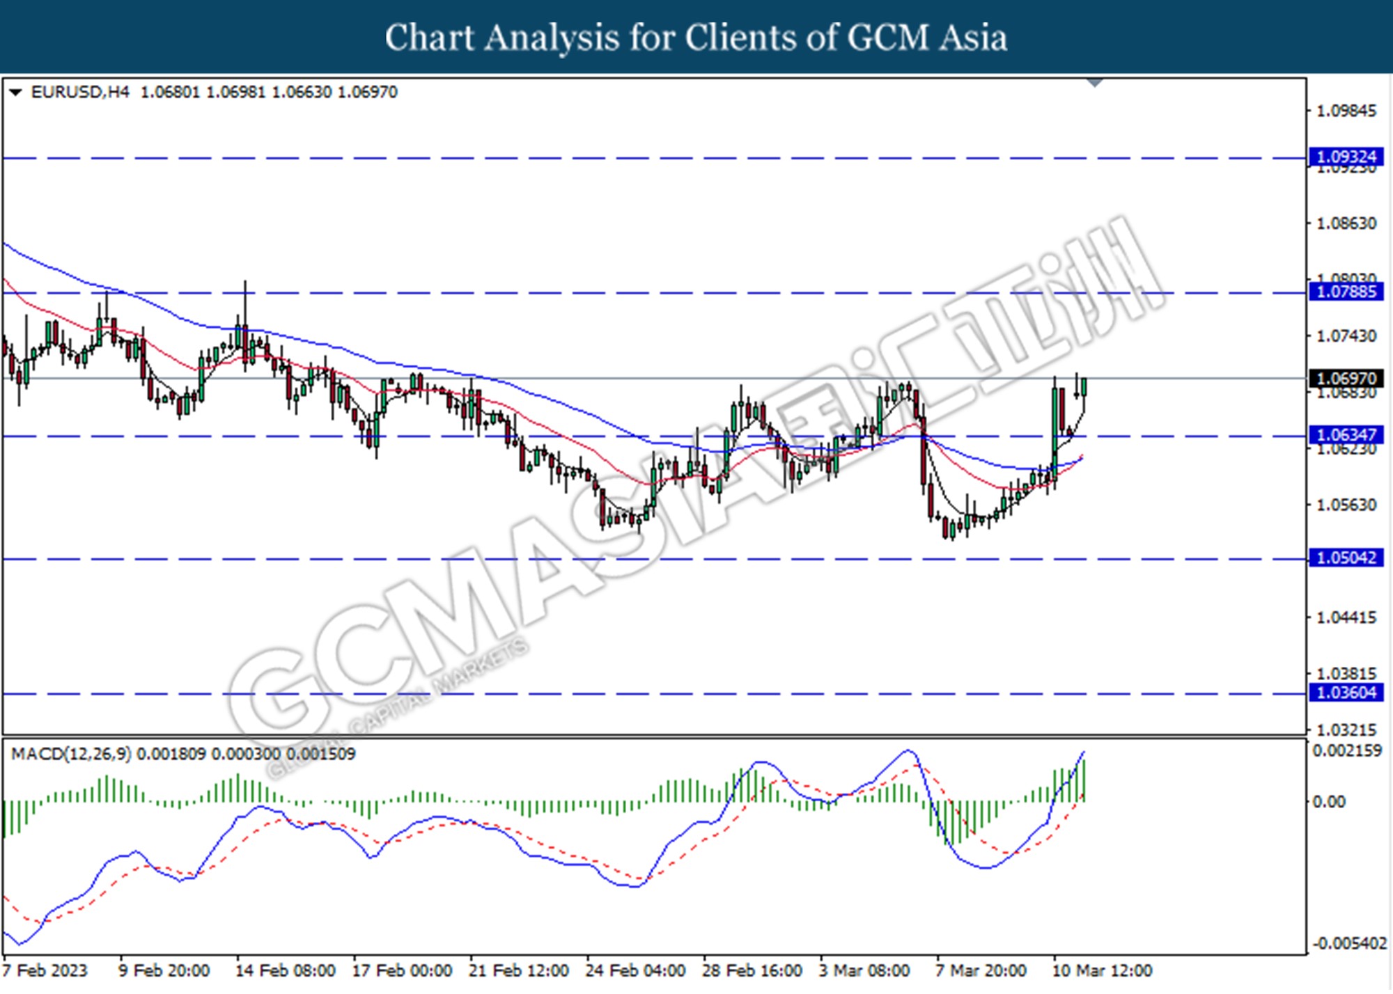The height and width of the screenshot is (994, 1393).
Task: Click the 7 Mar 20:00 time label
Action: (981, 971)
